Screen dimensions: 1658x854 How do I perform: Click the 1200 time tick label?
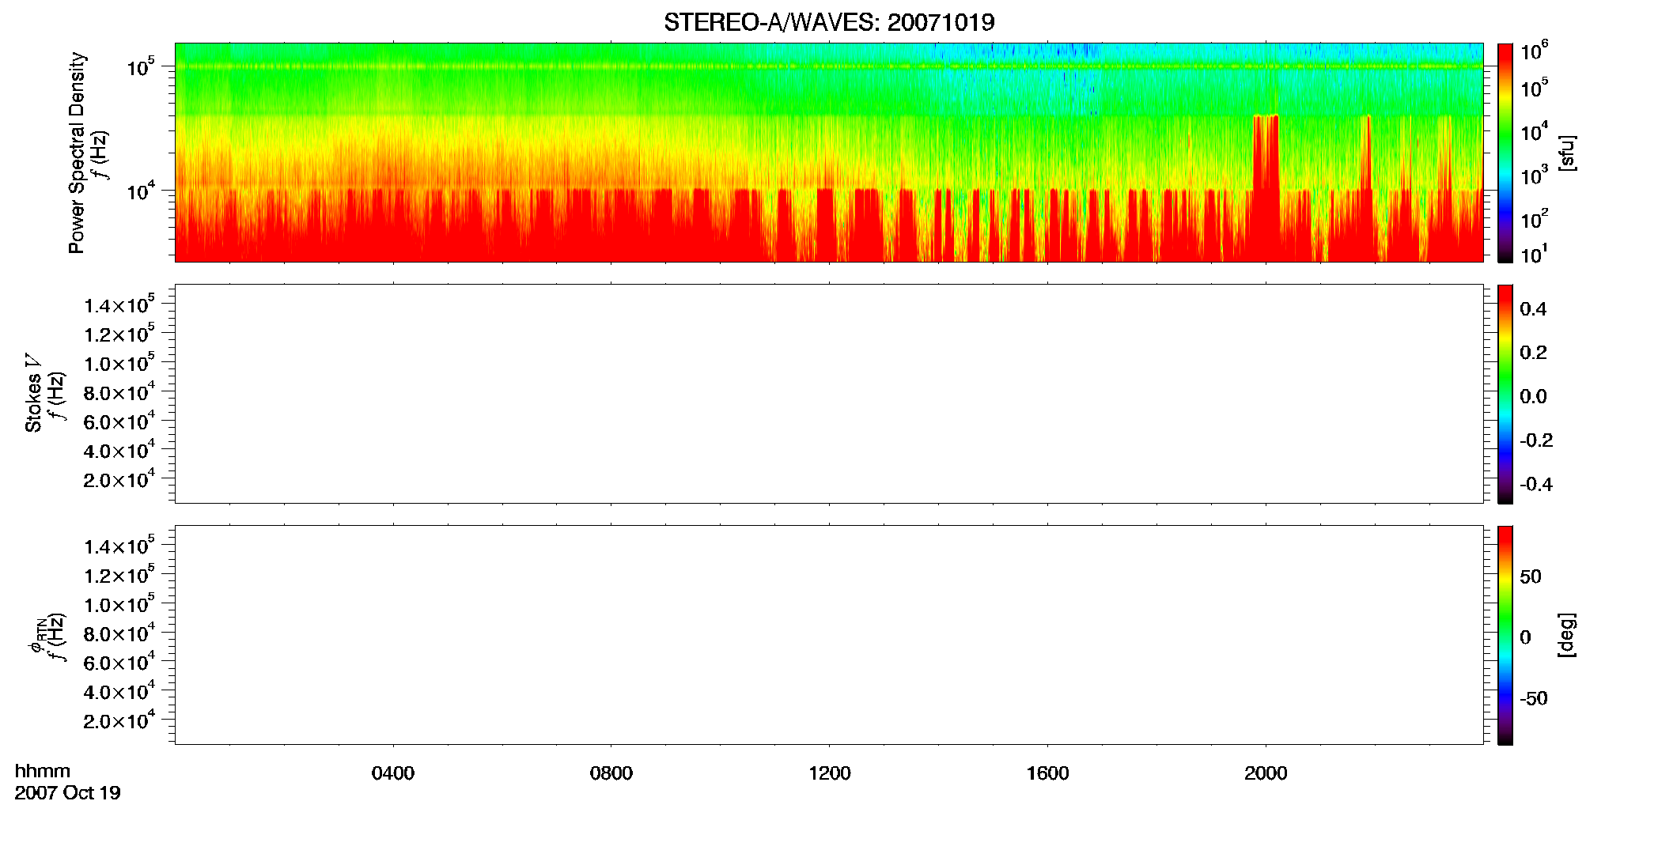click(830, 773)
